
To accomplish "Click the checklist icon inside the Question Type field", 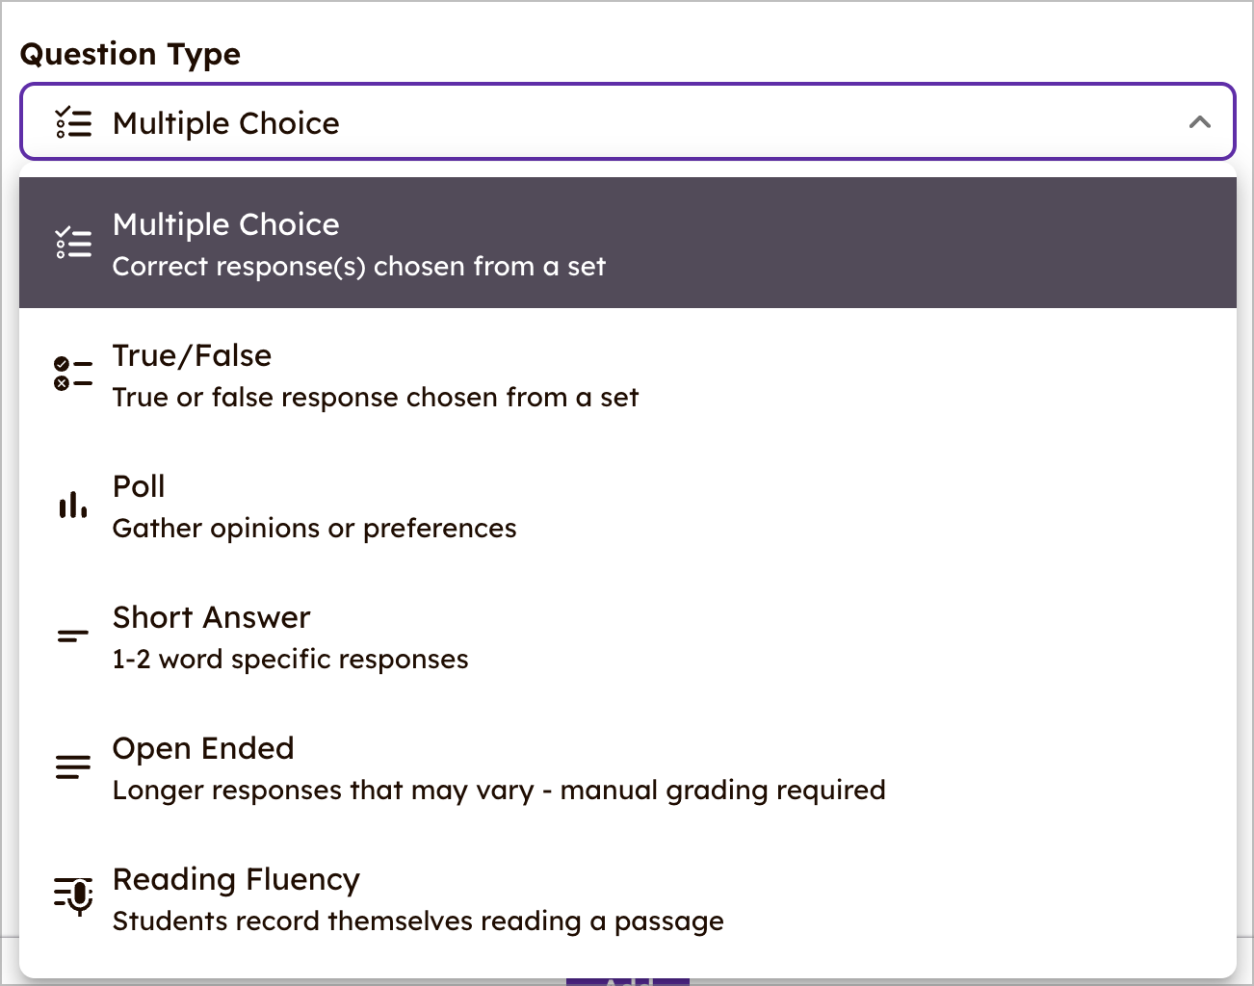I will point(72,122).
